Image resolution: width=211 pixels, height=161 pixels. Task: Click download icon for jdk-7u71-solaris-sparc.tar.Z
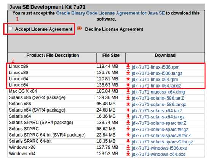(x=128, y=123)
